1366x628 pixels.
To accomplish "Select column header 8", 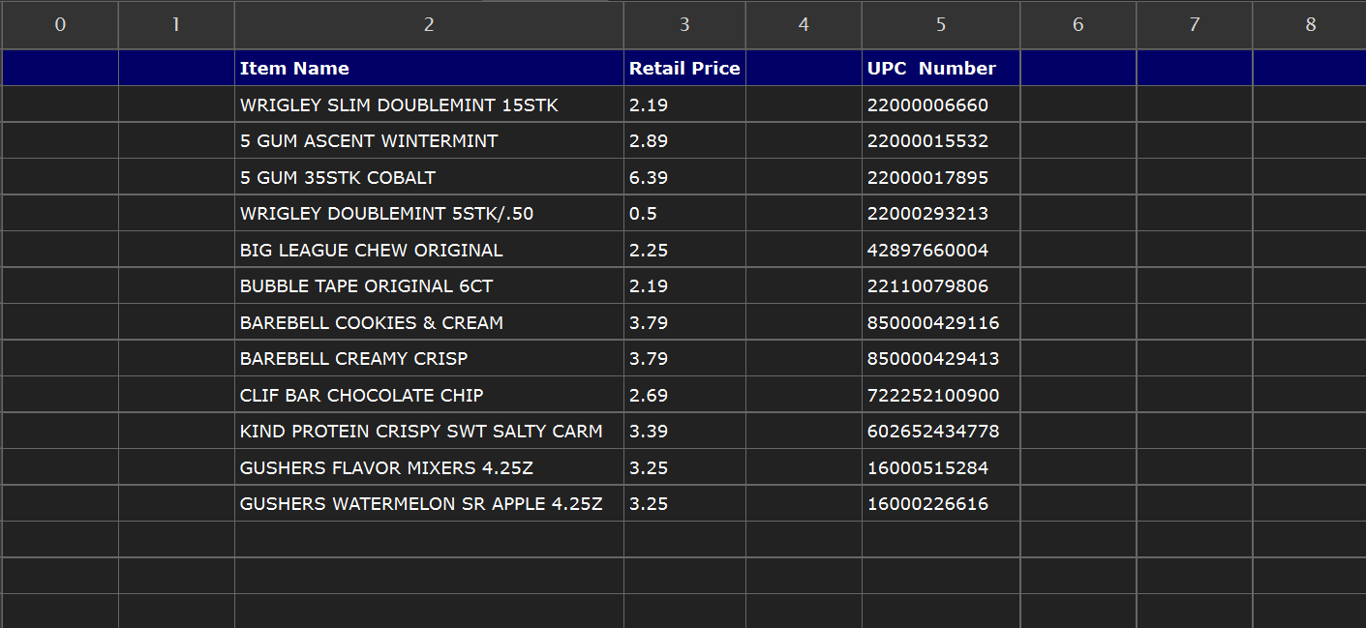I will coord(1310,25).
